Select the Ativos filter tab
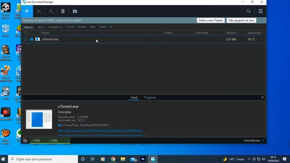The width and height of the screenshot is (290, 163). pyautogui.click(x=41, y=27)
